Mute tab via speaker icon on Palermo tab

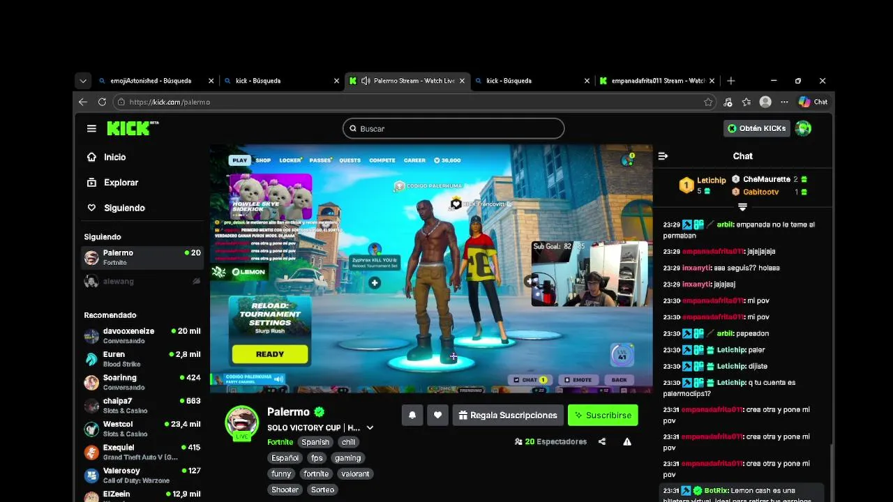click(366, 81)
